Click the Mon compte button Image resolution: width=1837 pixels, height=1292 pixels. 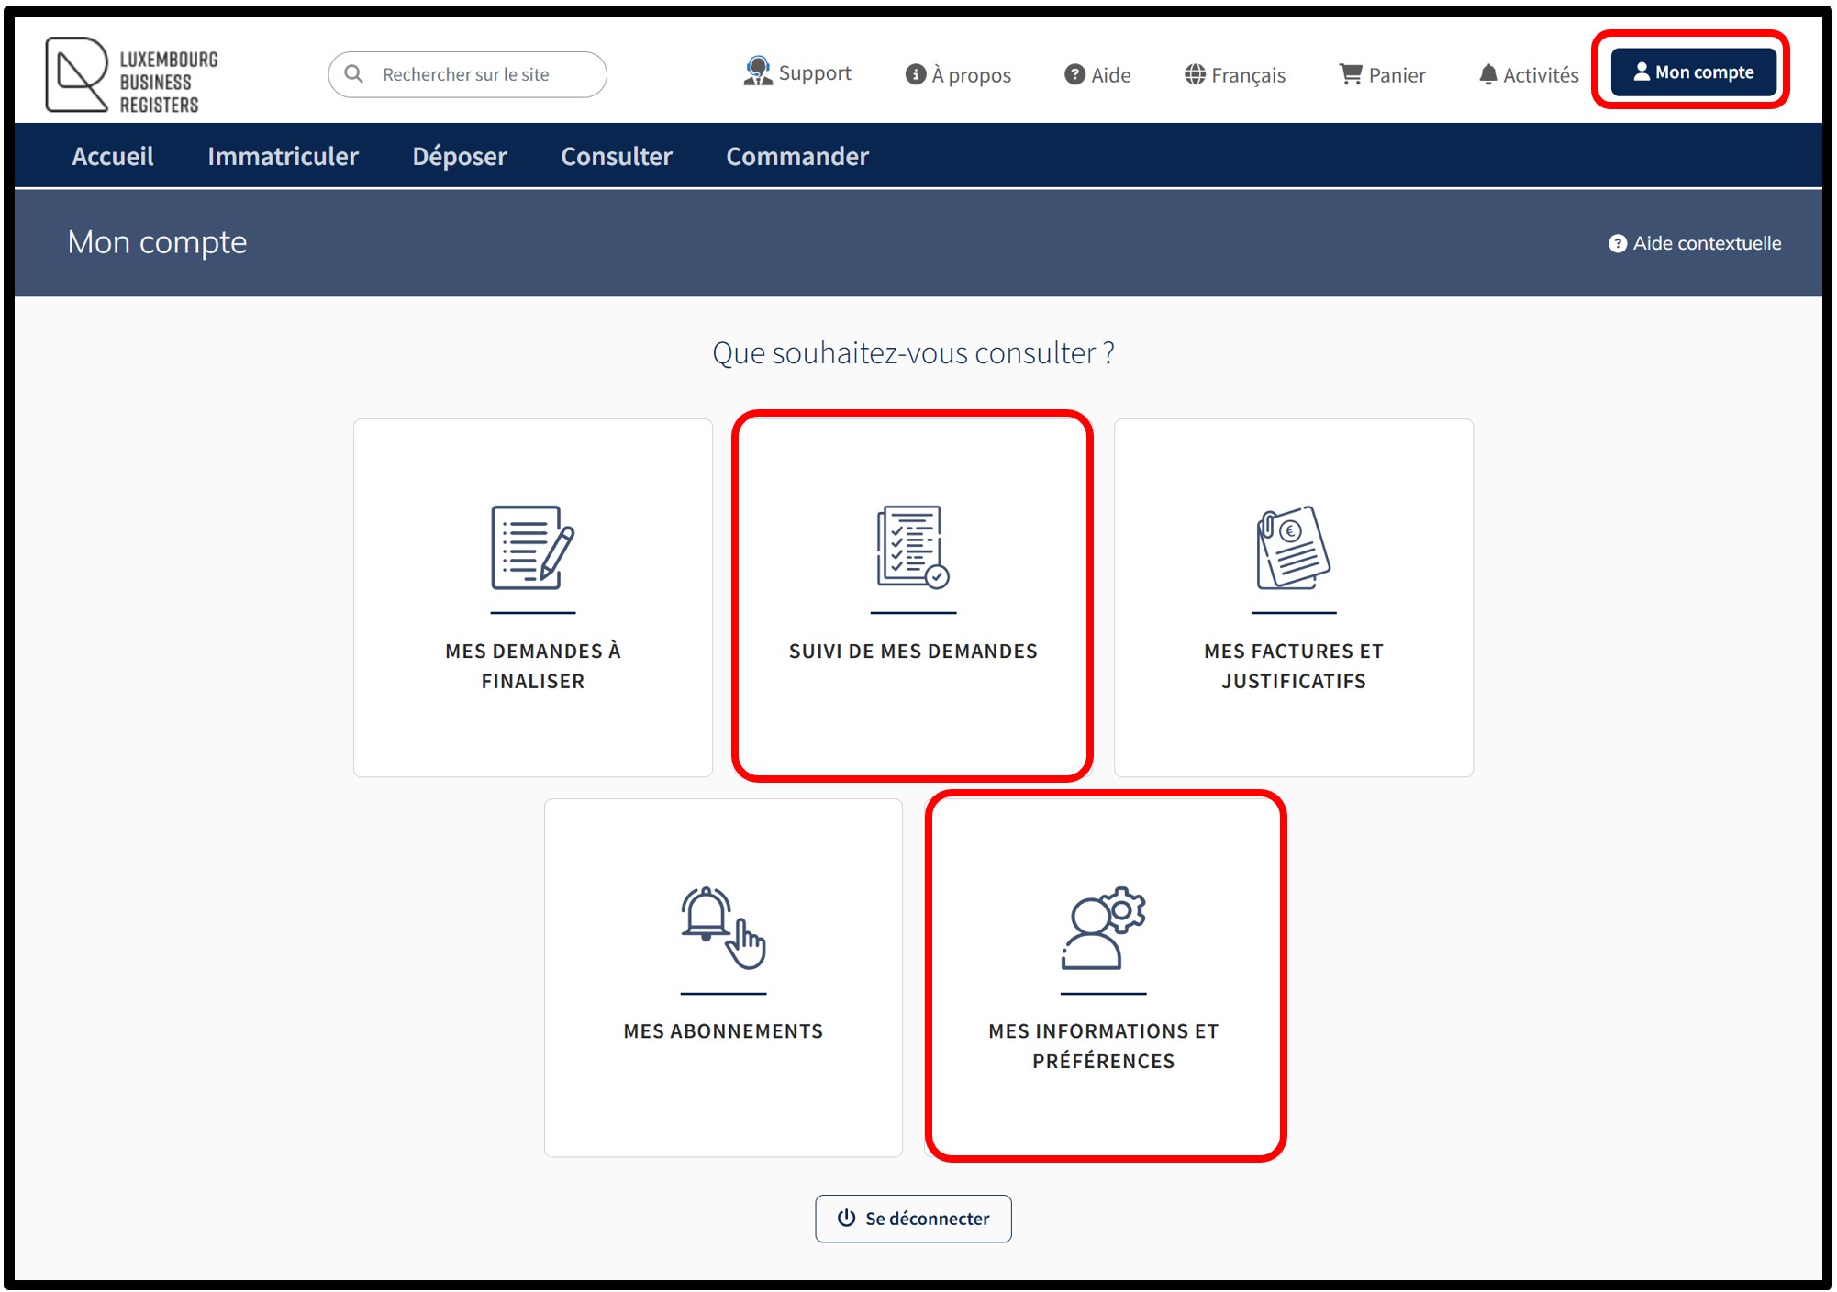[x=1693, y=72]
